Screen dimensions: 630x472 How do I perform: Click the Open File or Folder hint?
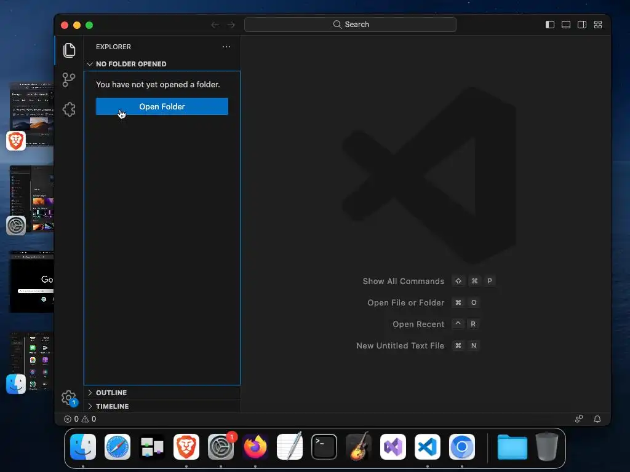(423, 302)
